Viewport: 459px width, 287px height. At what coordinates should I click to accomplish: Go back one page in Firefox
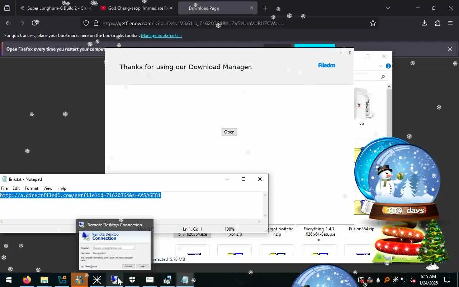8,23
